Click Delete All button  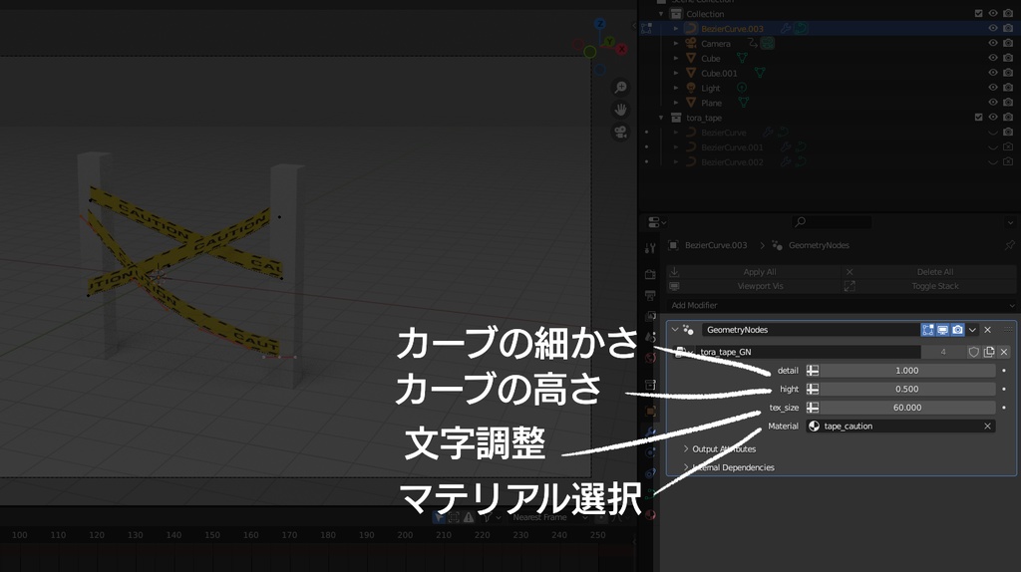click(930, 272)
